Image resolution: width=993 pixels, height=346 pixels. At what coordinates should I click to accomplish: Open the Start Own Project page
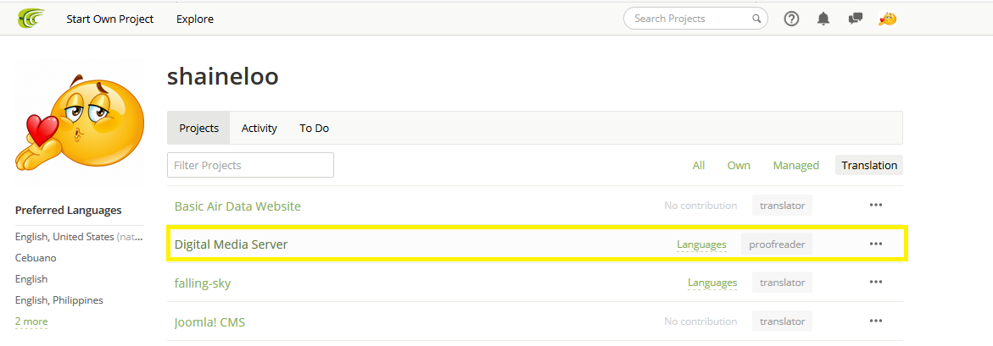tap(110, 19)
